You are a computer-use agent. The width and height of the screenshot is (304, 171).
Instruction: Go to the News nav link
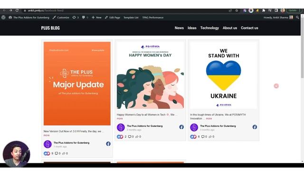tap(179, 28)
